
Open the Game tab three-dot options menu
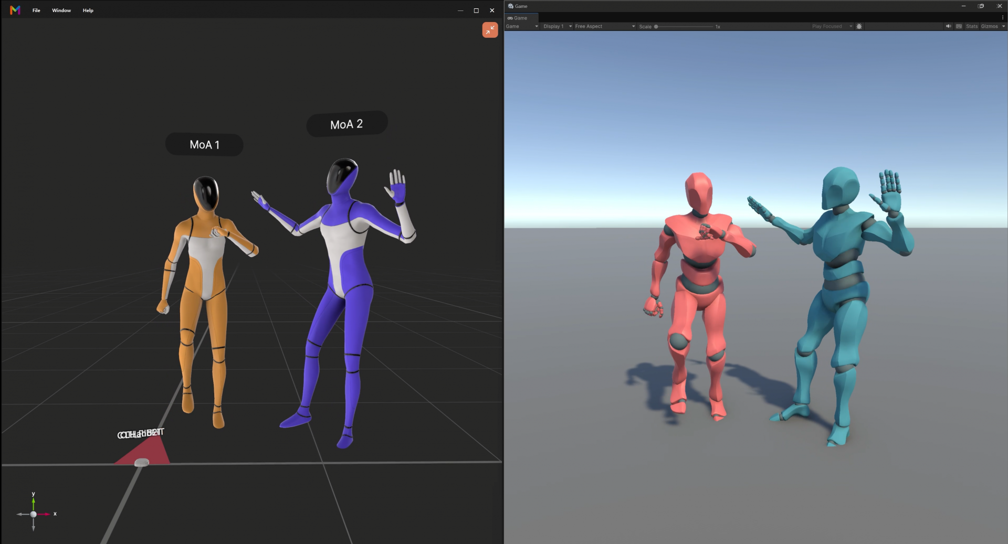[x=1003, y=18]
